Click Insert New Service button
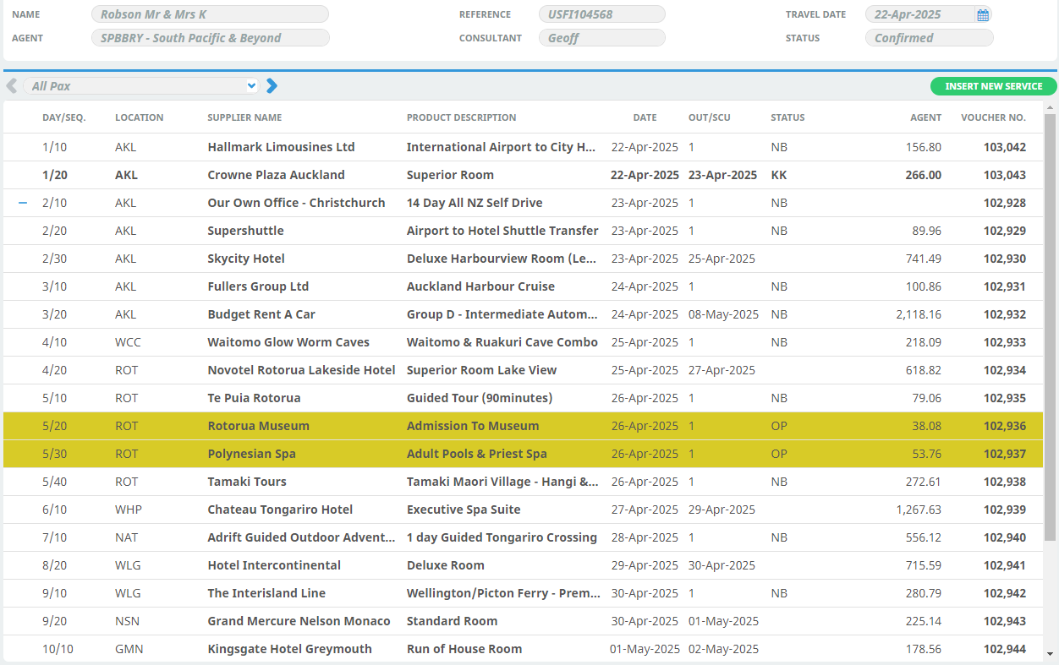The height and width of the screenshot is (665, 1059). (x=993, y=86)
